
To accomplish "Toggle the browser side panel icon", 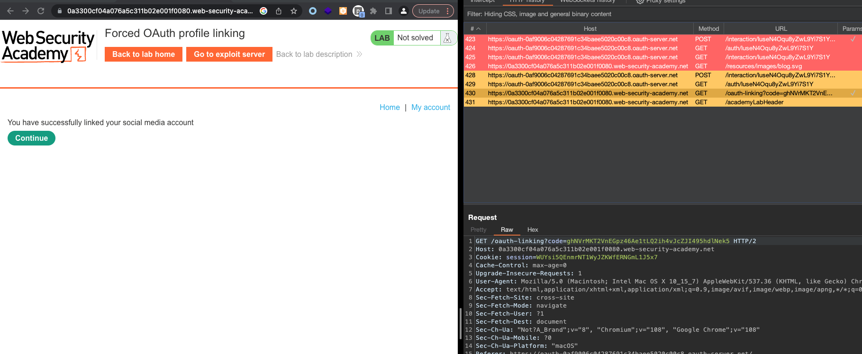I will coord(389,11).
